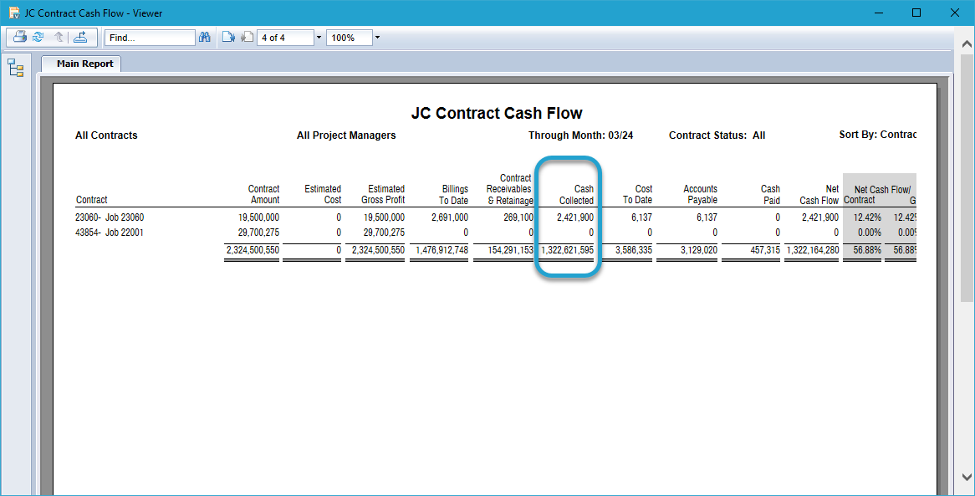Click the 'Estimated Cost' column header
975x496 pixels.
(x=323, y=194)
